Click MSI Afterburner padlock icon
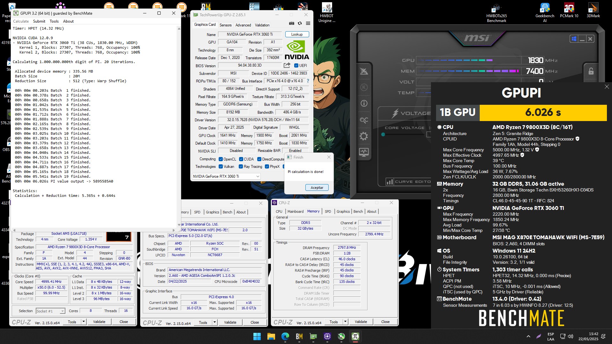Screen dimensions: 612x344 pos(591,71)
